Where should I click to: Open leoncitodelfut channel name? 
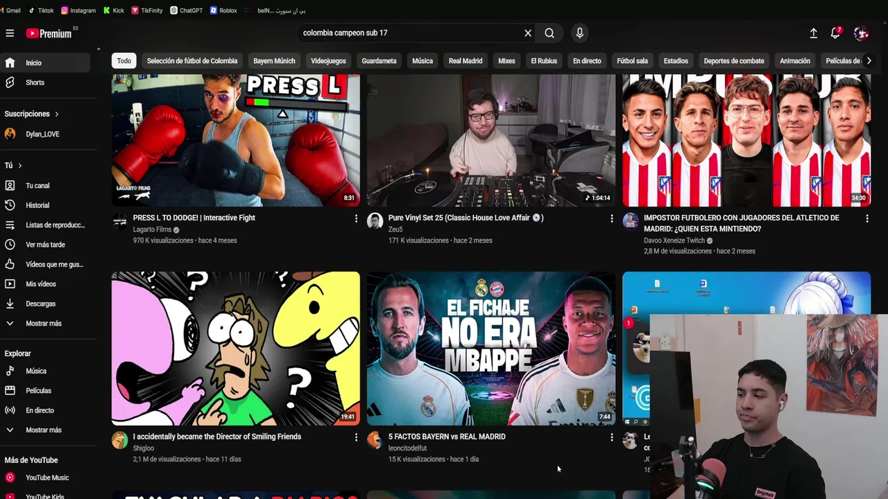click(x=407, y=448)
